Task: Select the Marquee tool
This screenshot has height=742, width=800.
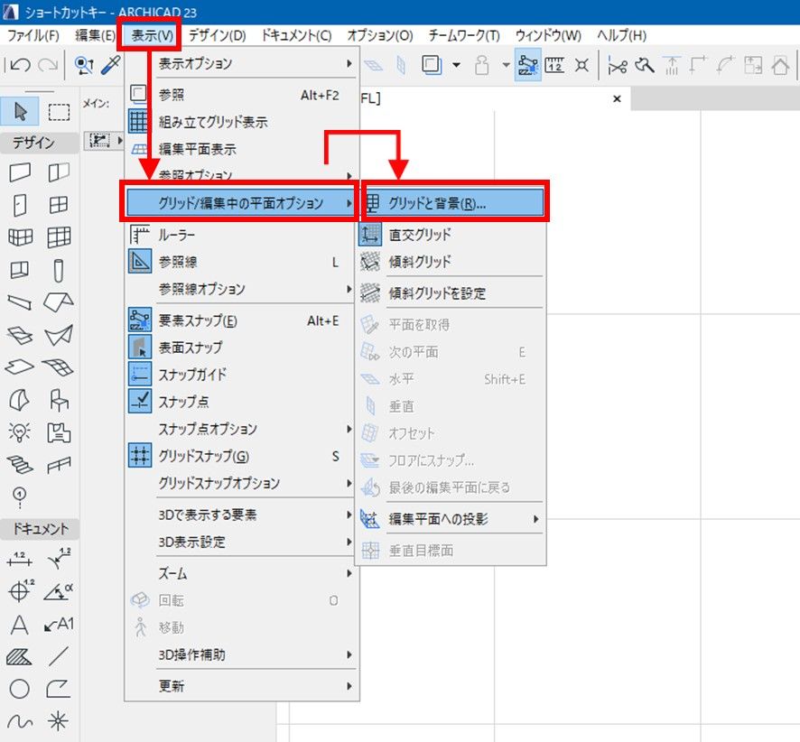Action: [59, 112]
